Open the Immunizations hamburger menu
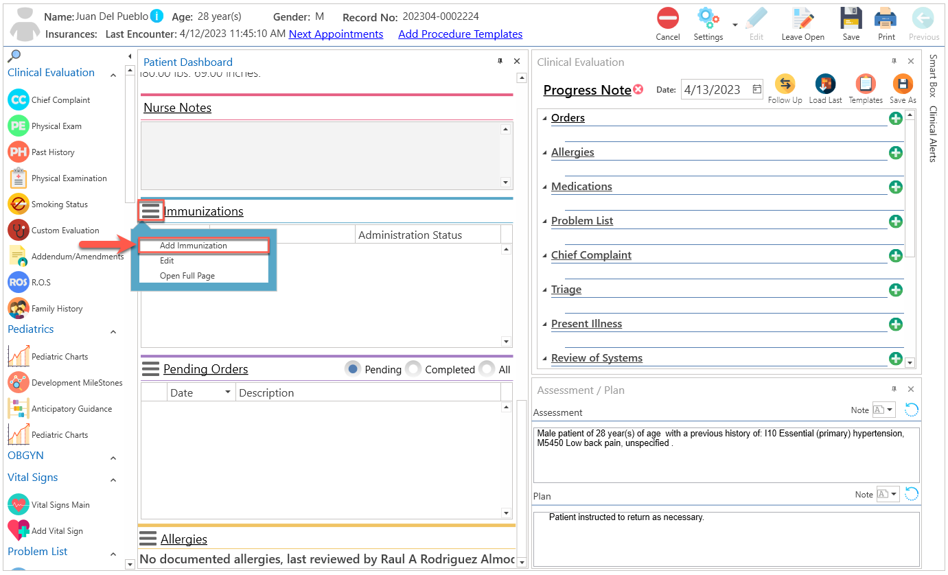 (151, 211)
